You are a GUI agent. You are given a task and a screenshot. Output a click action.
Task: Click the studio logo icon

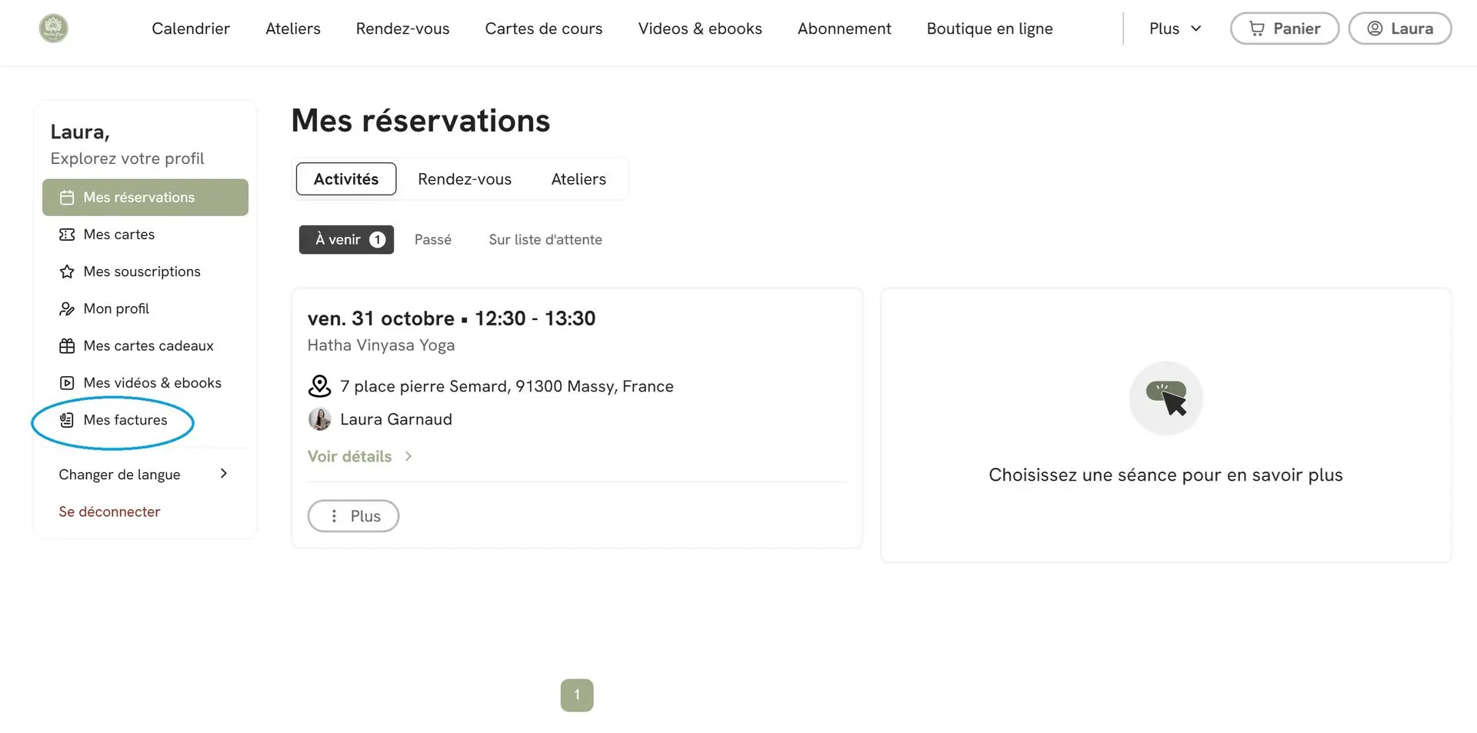click(x=53, y=28)
